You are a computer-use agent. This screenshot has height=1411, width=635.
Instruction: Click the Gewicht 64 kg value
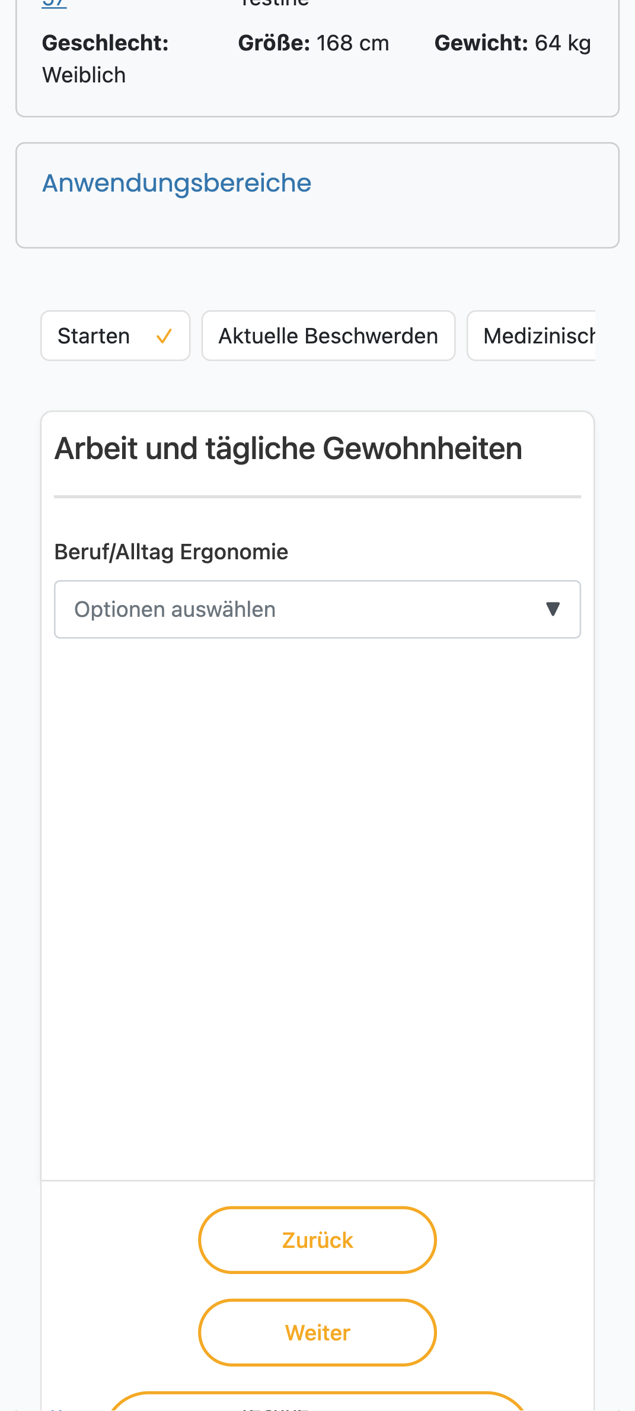[563, 43]
